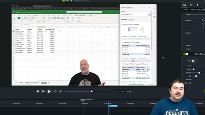Adjust the Drop Shadow Opacity slider
The width and height of the screenshot is (205, 115).
199,73
